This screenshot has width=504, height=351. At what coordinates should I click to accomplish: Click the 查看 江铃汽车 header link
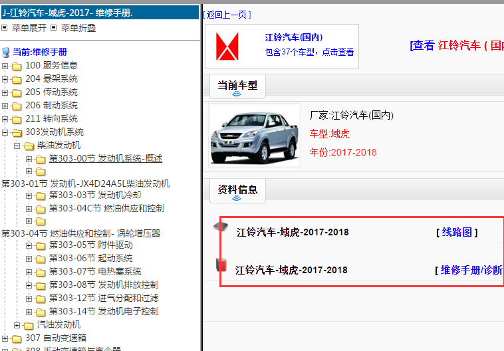(x=457, y=45)
